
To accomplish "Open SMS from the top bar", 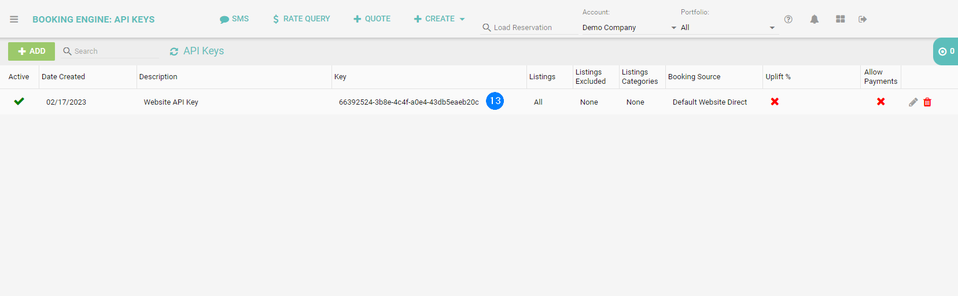I will tap(234, 19).
